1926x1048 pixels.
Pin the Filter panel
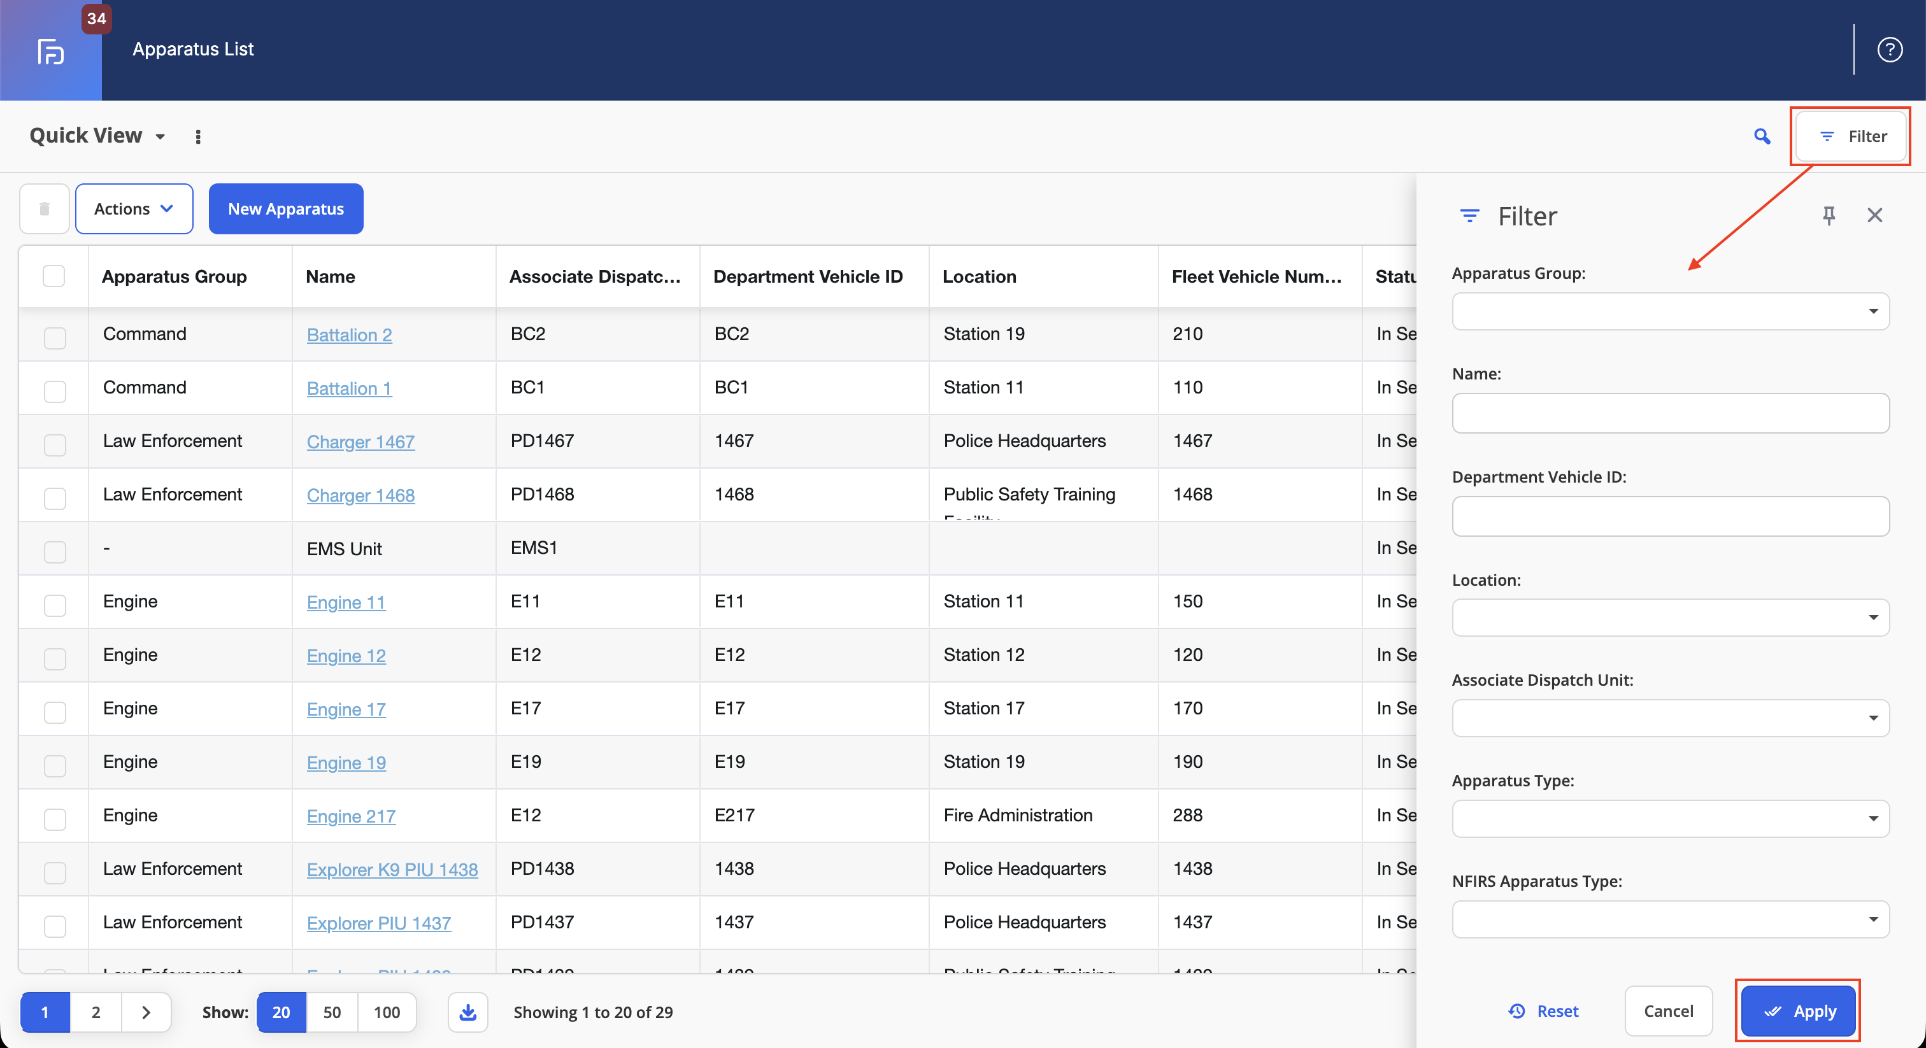(x=1829, y=215)
